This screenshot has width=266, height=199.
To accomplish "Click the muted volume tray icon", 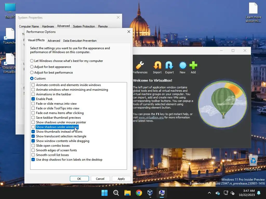I will click(x=232, y=193).
